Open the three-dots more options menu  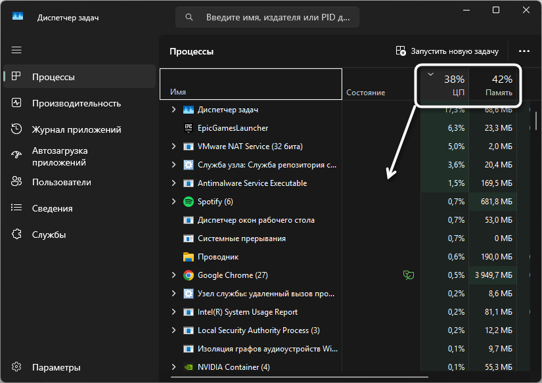coord(524,51)
